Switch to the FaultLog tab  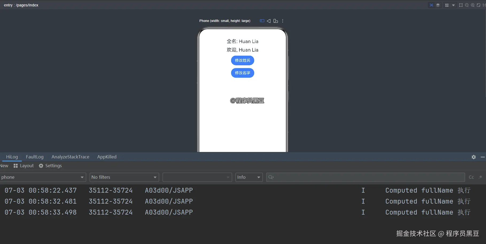point(35,157)
